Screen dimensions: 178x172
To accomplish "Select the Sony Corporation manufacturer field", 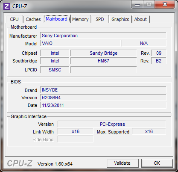I will pos(103,36).
